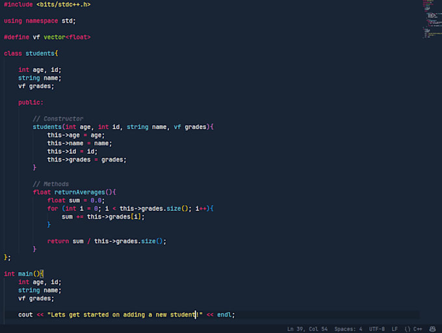Open the C++ language mode selector
The width and height of the screenshot is (442, 333).
(417, 328)
